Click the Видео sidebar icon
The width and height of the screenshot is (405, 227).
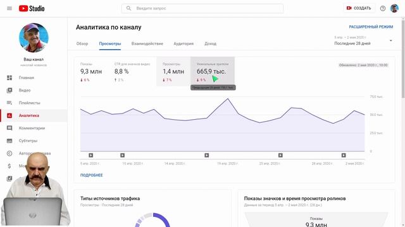pos(9,90)
